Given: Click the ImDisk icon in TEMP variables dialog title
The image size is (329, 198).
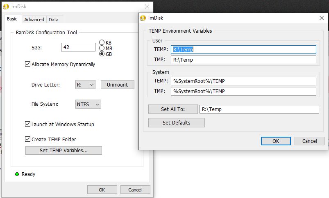Looking at the screenshot, I should 143,18.
